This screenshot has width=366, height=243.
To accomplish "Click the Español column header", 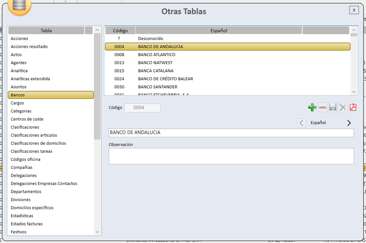I will (219, 31).
